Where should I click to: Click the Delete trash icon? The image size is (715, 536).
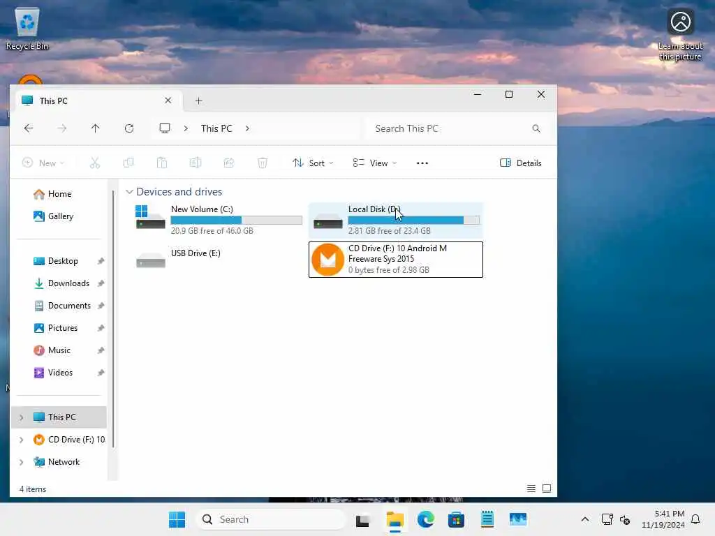coord(263,163)
